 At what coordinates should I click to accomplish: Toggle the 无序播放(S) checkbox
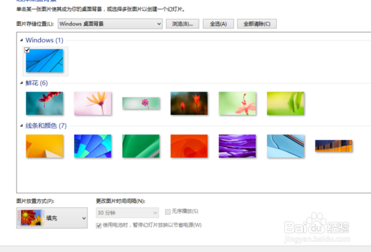click(168, 211)
